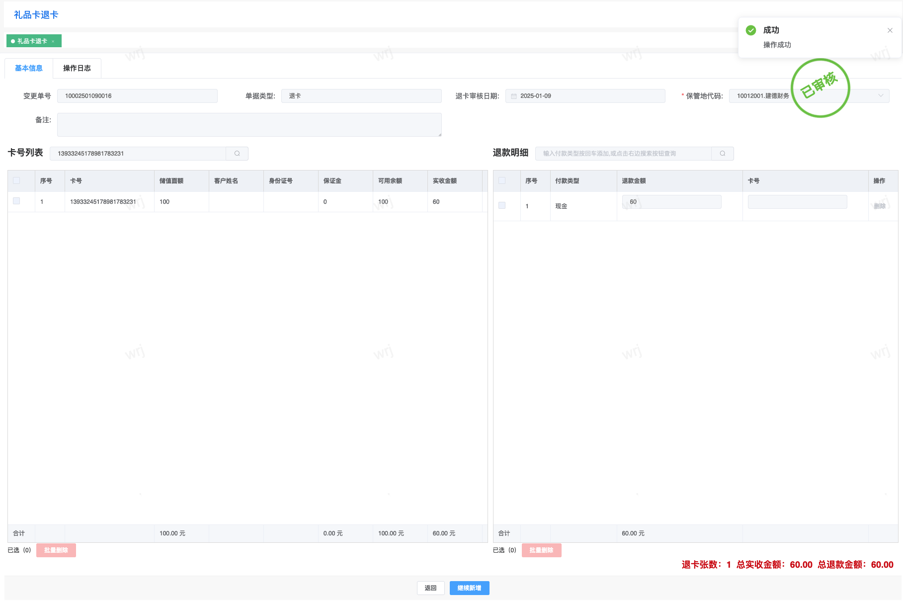Switch to the 基本信息 tab

[x=29, y=68]
